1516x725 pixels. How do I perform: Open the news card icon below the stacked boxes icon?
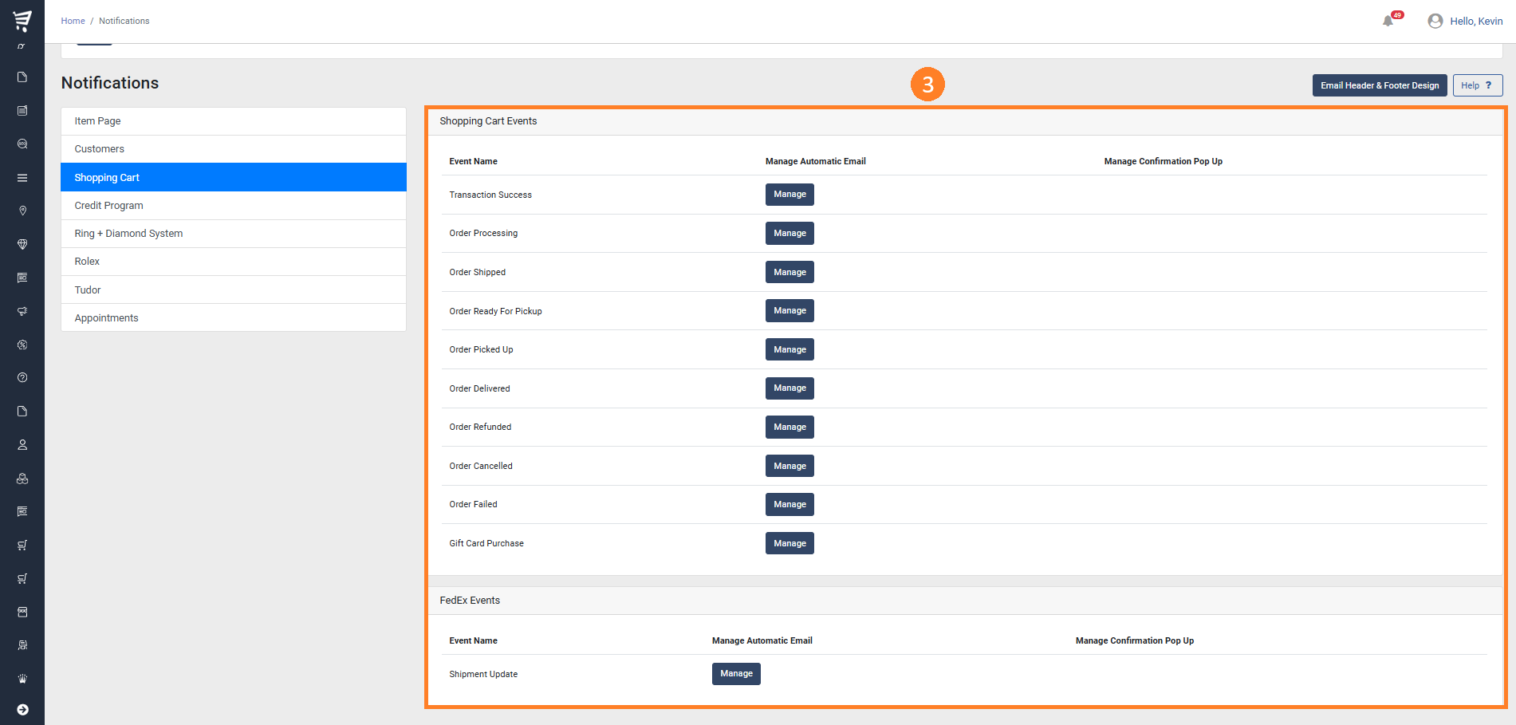22,511
